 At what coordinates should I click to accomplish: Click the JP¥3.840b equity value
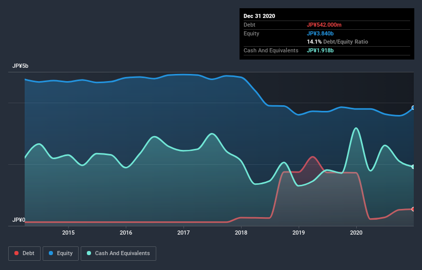pos(320,33)
